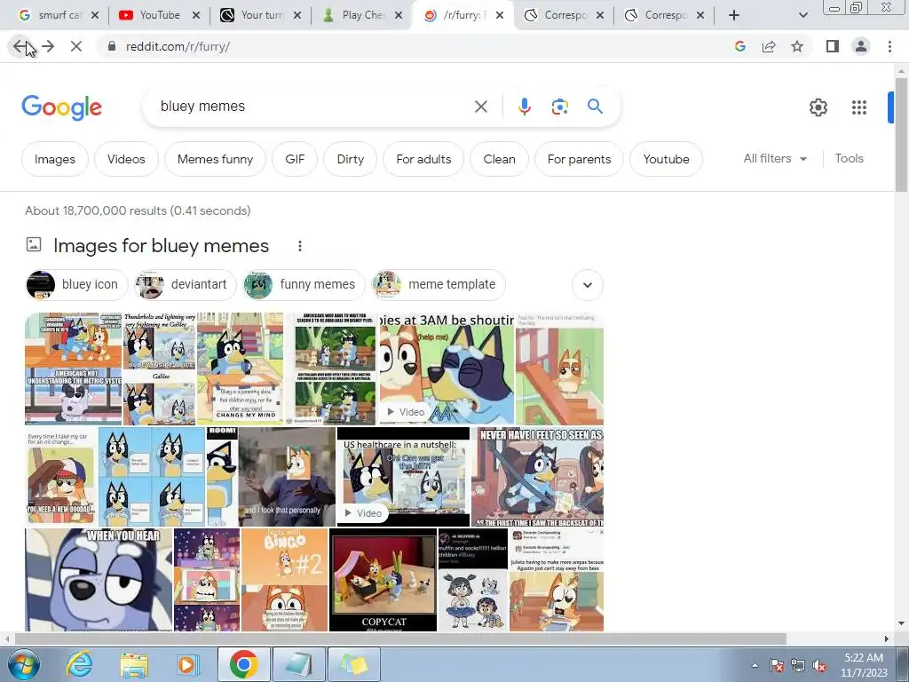Open Windows Explorer from the taskbar

pos(133,664)
